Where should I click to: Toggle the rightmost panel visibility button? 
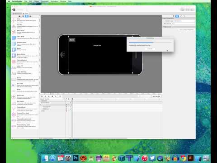pos(192,10)
